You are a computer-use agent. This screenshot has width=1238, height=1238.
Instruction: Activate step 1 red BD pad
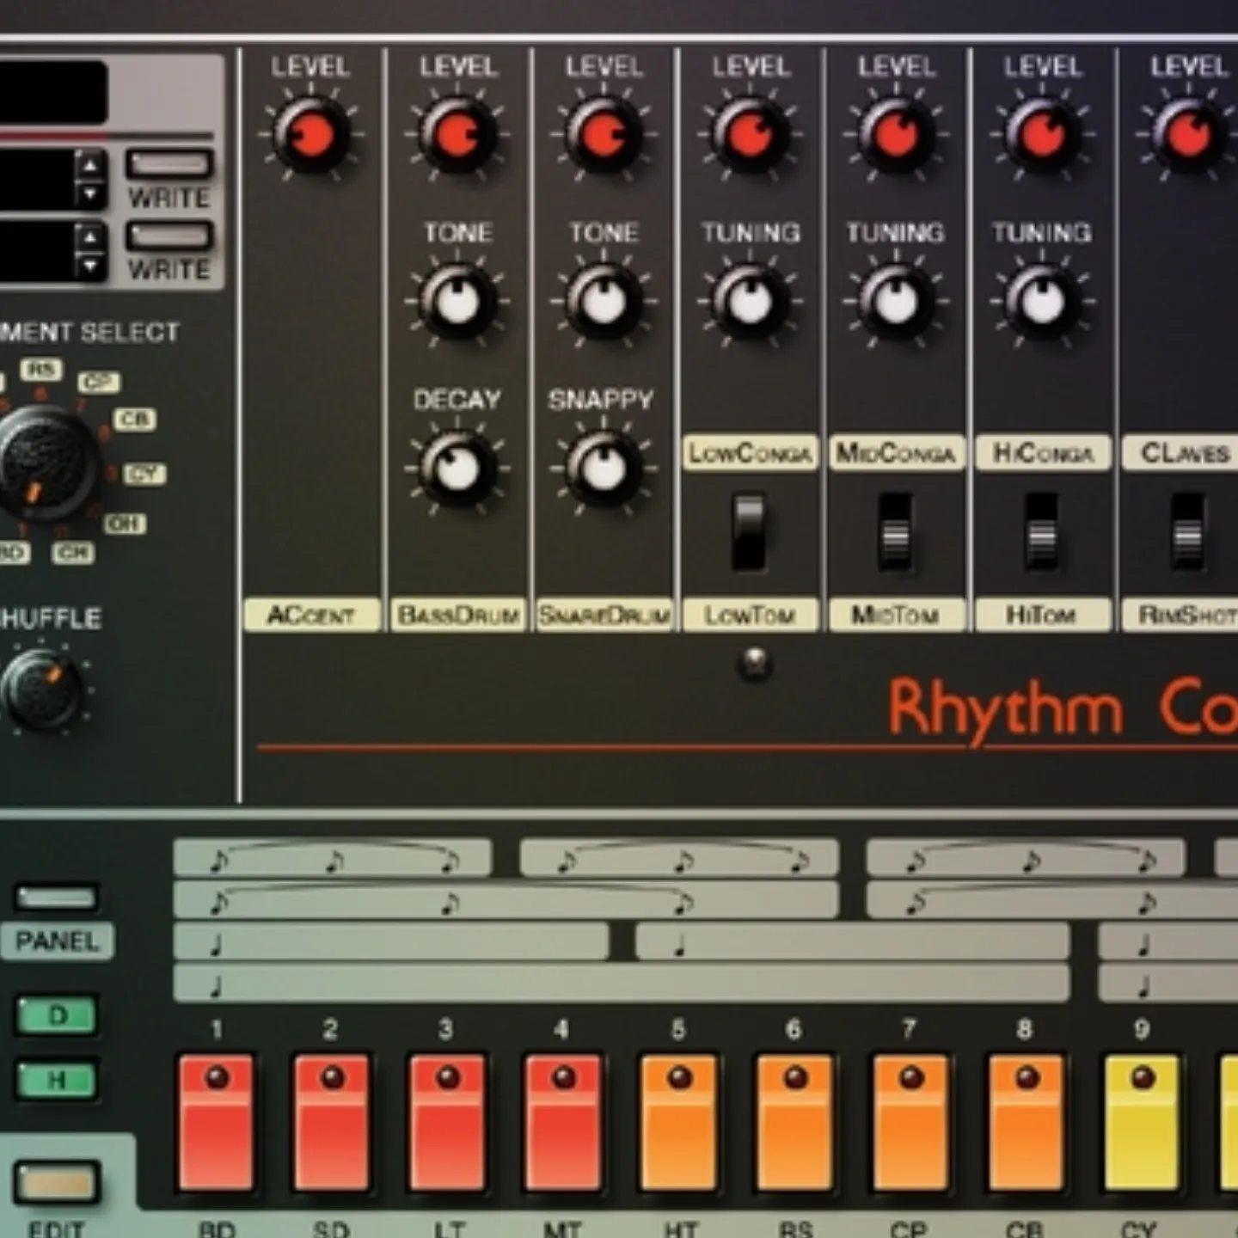tap(217, 1122)
